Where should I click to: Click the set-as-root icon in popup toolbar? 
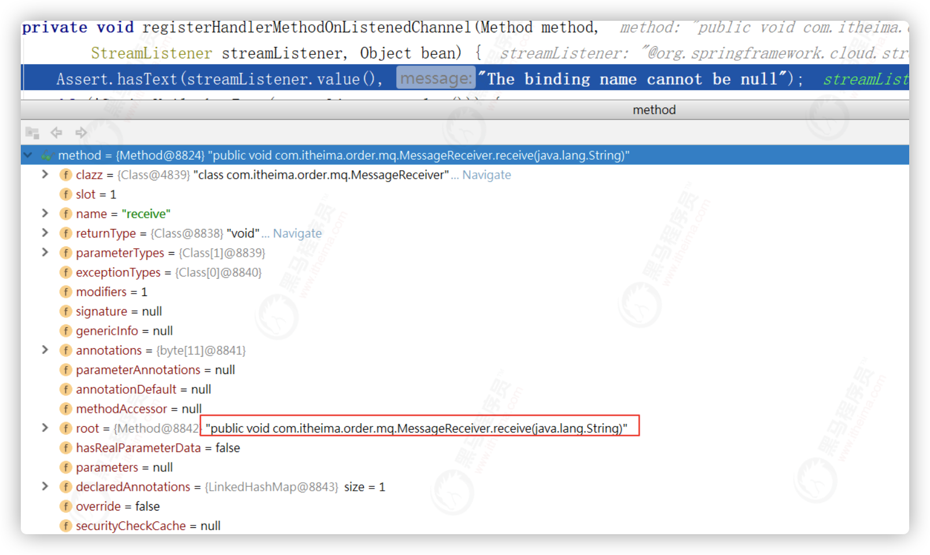click(x=32, y=133)
